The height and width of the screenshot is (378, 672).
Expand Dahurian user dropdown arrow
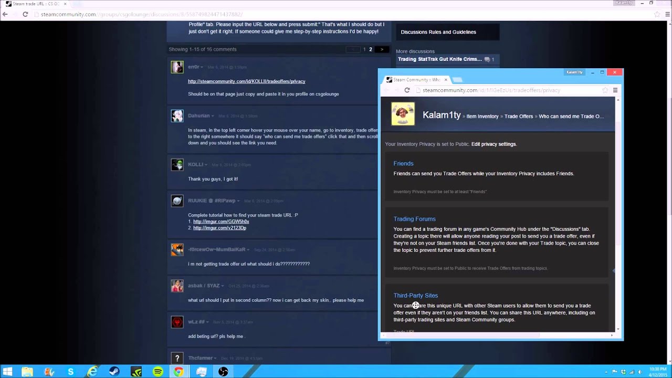click(213, 115)
